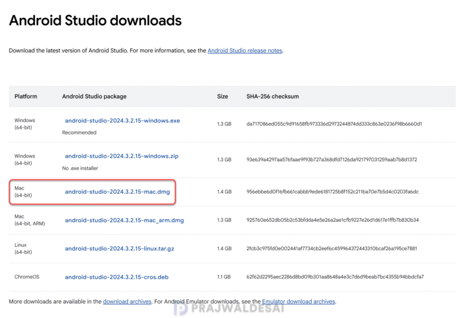Open the Android Studio release notes link
This screenshot has width=457, height=318.
tap(245, 51)
